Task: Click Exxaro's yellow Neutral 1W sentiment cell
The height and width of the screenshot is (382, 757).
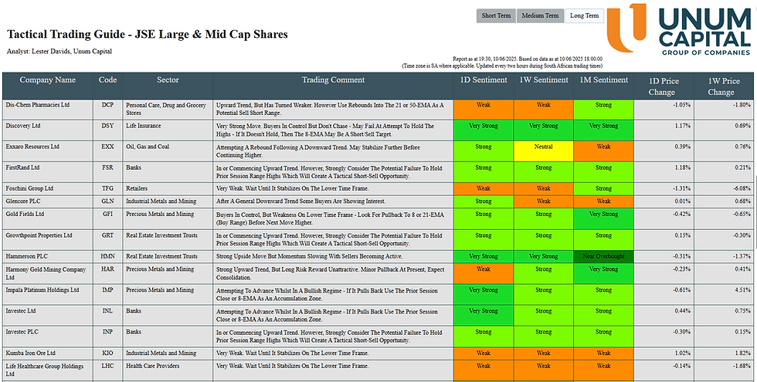Action: point(544,151)
